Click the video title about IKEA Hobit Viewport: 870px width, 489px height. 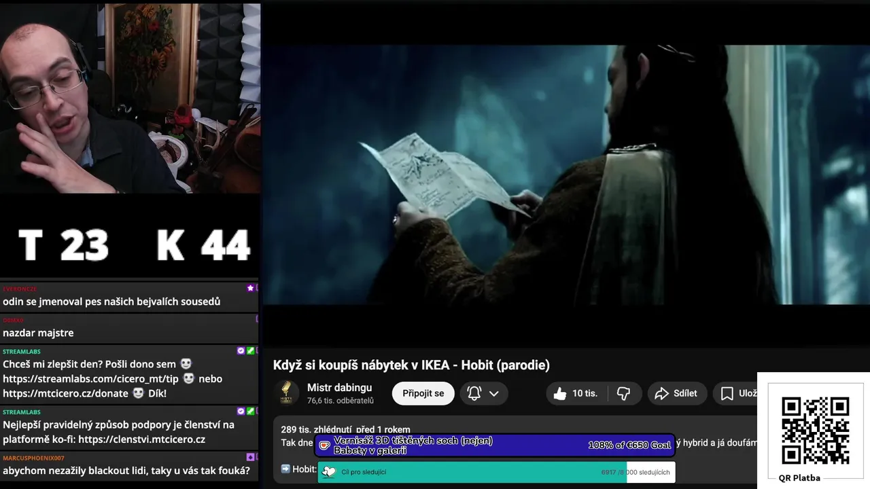click(411, 365)
